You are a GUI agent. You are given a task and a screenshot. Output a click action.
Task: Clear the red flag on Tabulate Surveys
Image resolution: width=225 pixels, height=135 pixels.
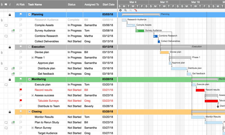tap(21, 101)
